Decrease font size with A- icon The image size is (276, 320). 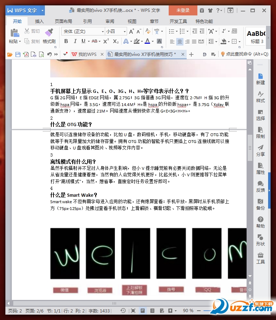tap(139, 32)
